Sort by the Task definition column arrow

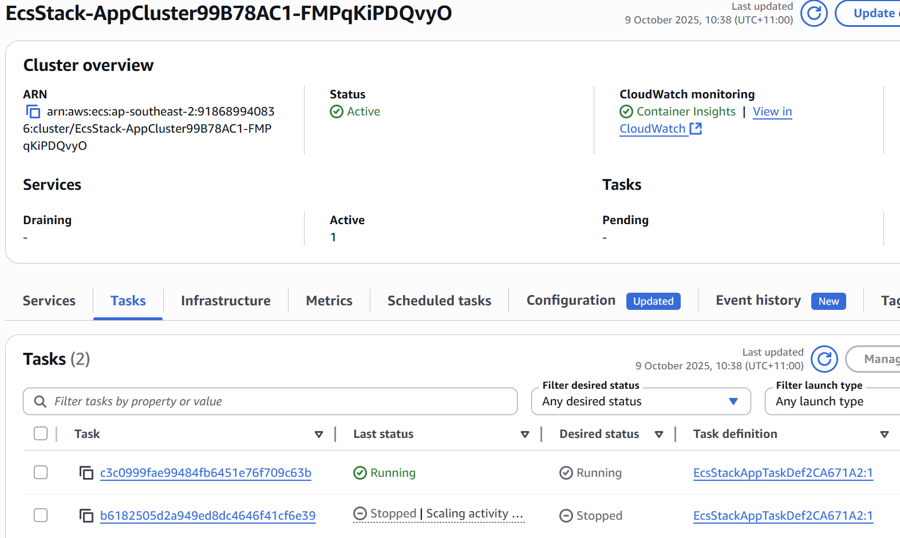click(x=884, y=435)
